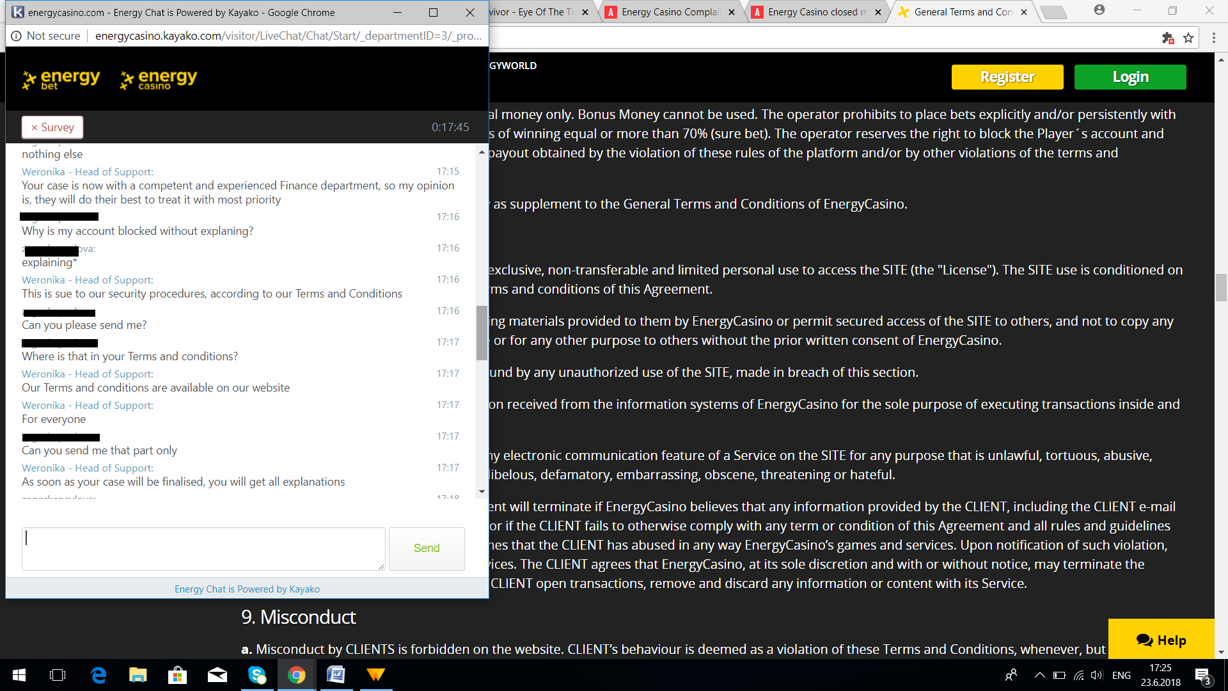
Task: Close the 'Eye Of The Ti' tab
Action: [x=585, y=12]
